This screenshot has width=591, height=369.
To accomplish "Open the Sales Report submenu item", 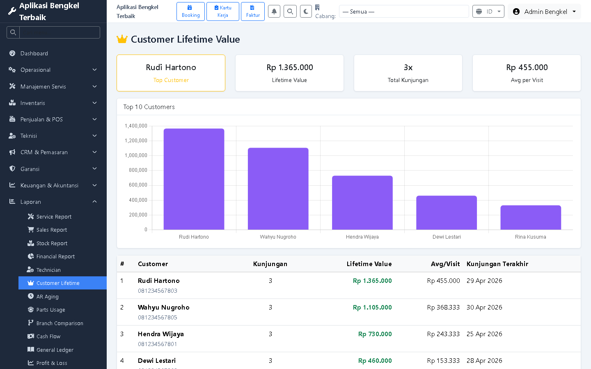I will click(62, 230).
